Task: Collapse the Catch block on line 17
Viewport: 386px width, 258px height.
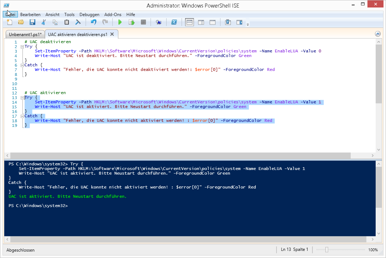Action: click(x=22, y=116)
